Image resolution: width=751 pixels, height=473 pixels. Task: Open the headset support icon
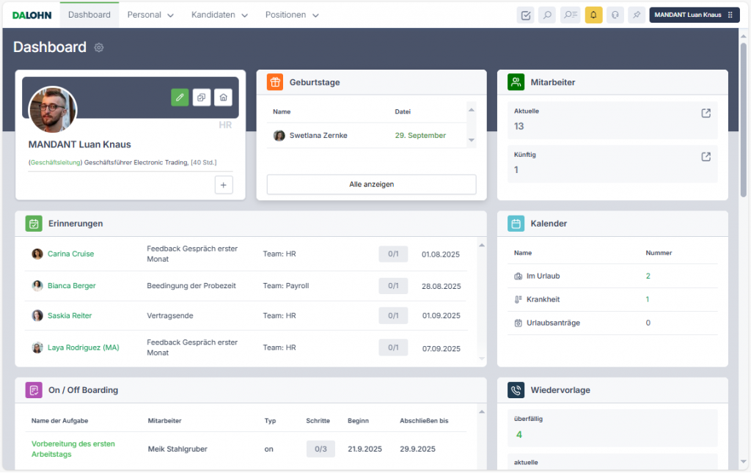[x=615, y=15]
